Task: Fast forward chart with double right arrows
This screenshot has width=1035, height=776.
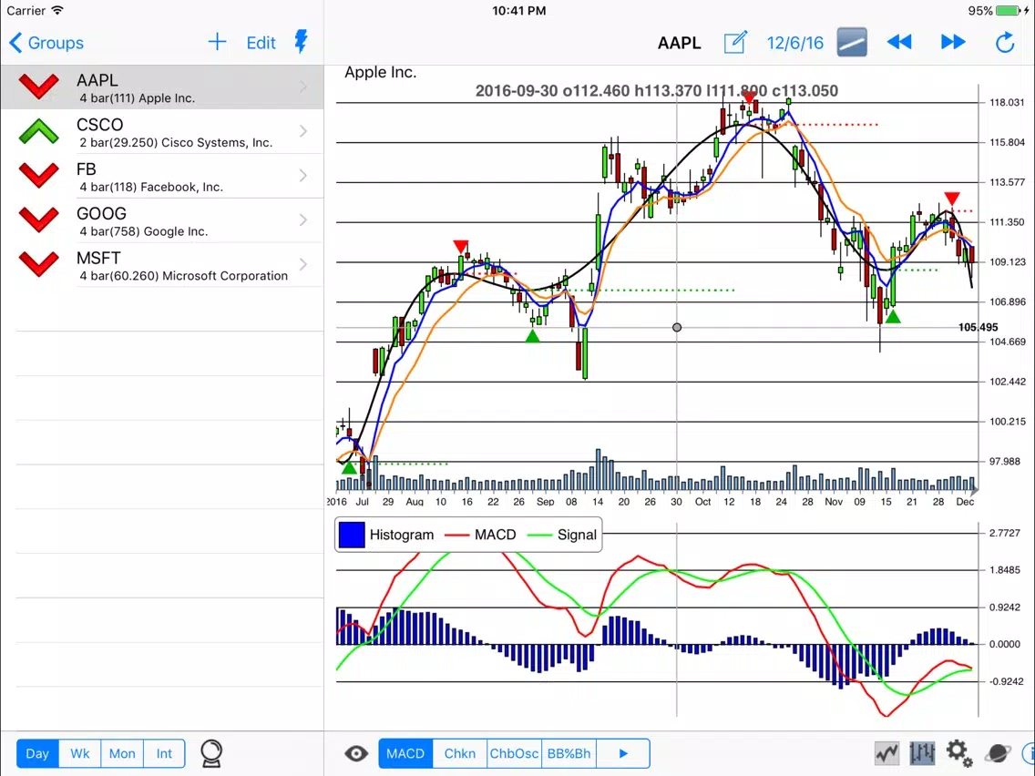Action: (952, 42)
